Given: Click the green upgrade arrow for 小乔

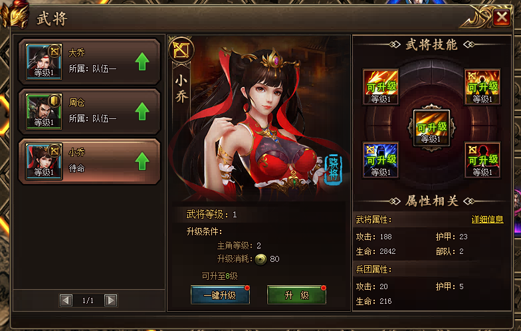Looking at the screenshot, I should coord(142,161).
